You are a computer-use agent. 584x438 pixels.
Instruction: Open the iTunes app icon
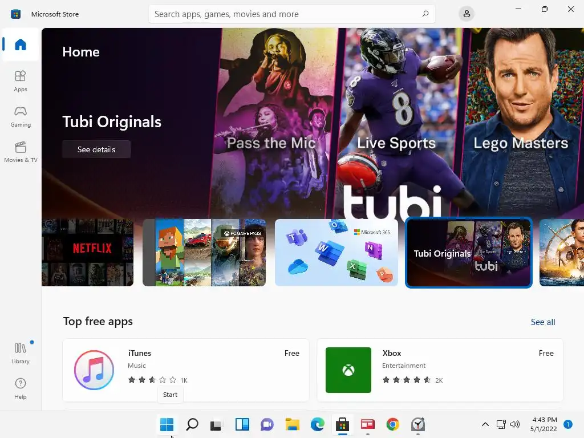[x=94, y=370]
